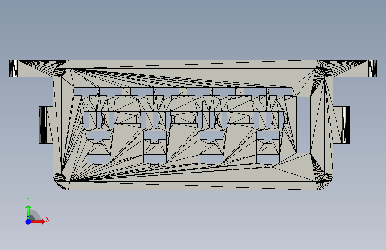Screen dimensions: 386x250
Task: Select the protruding tab on the model's left side
Action: pyautogui.click(x=46, y=125)
